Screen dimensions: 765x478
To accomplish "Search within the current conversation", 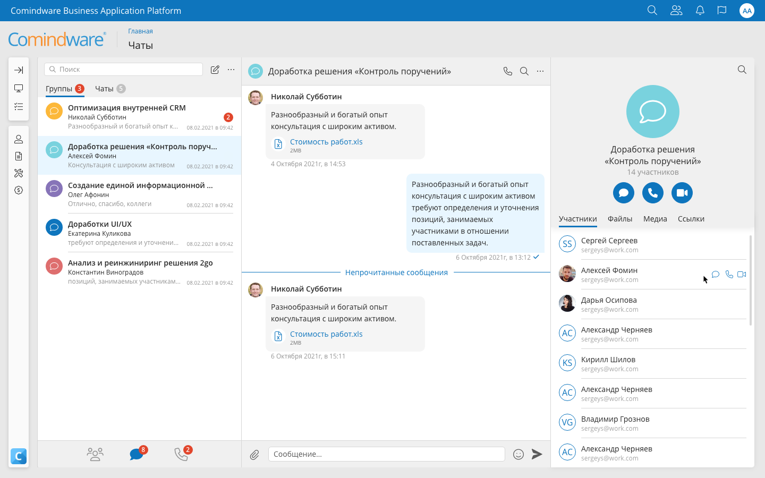I will tap(524, 71).
